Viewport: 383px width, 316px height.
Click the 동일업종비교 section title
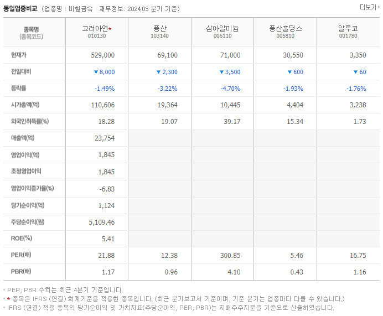(20, 8)
